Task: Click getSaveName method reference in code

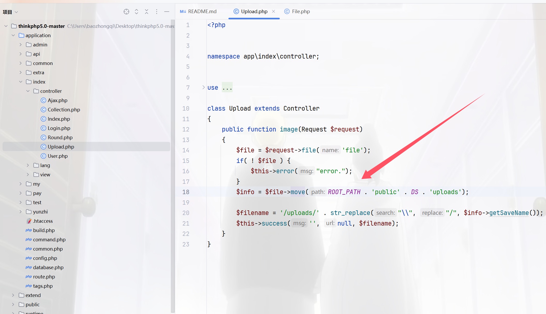Action: (509, 213)
